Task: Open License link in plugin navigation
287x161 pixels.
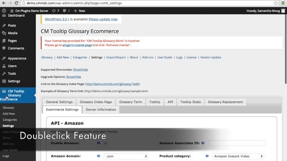Action: pyautogui.click(x=191, y=57)
